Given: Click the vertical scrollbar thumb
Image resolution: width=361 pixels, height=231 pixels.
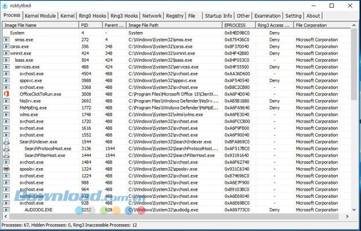Looking at the screenshot, I should pyautogui.click(x=354, y=64).
